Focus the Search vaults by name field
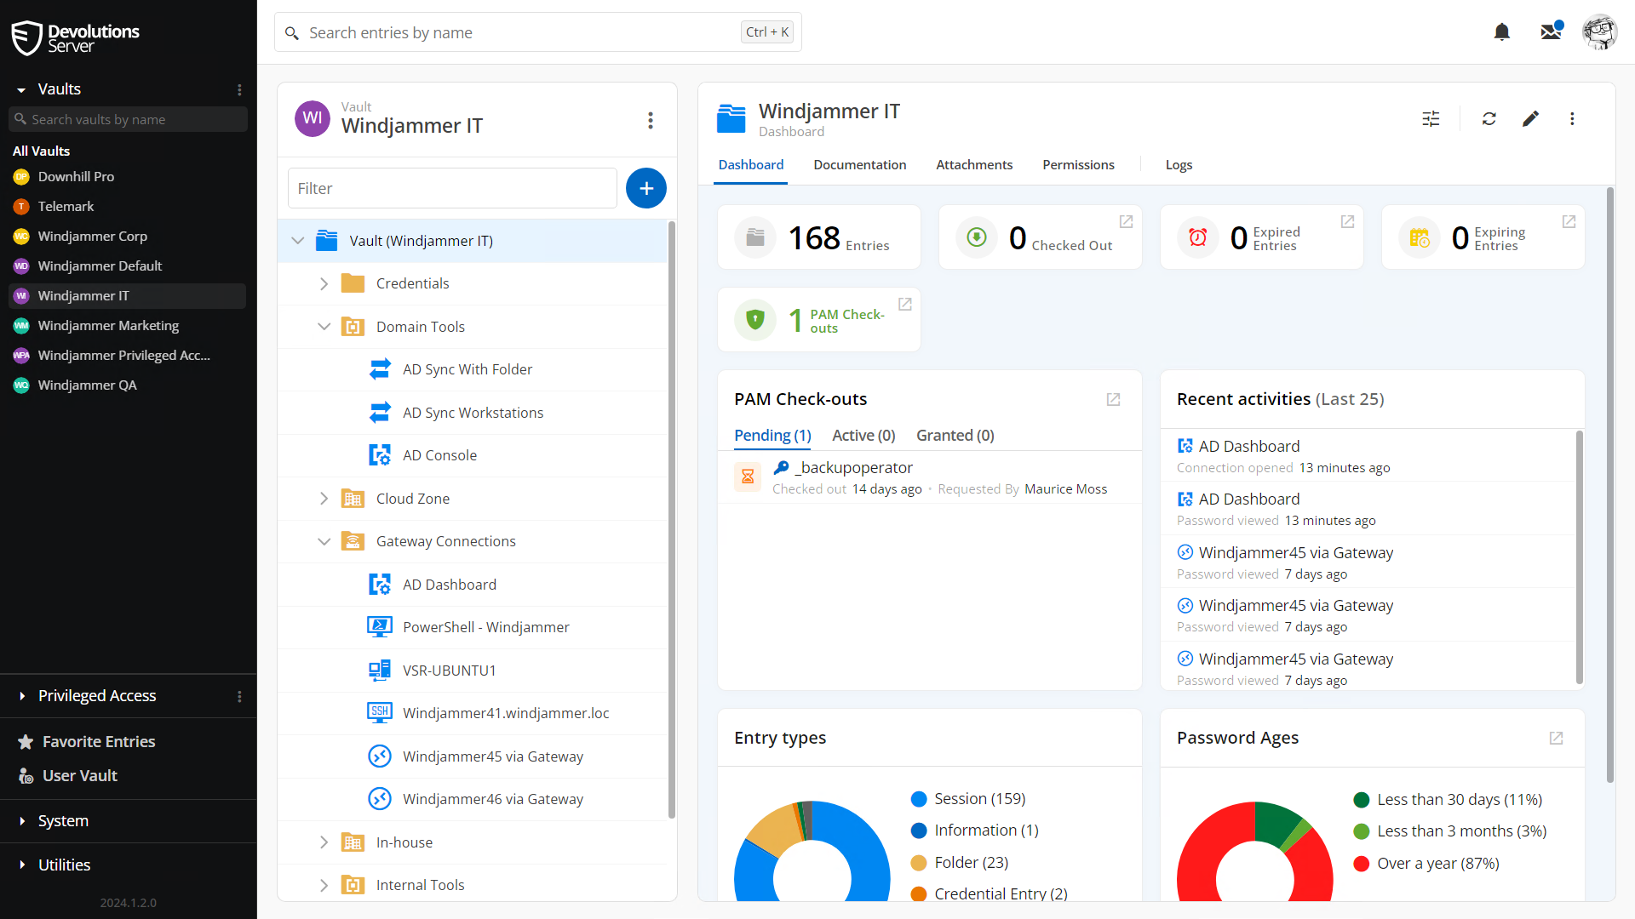 pos(128,120)
